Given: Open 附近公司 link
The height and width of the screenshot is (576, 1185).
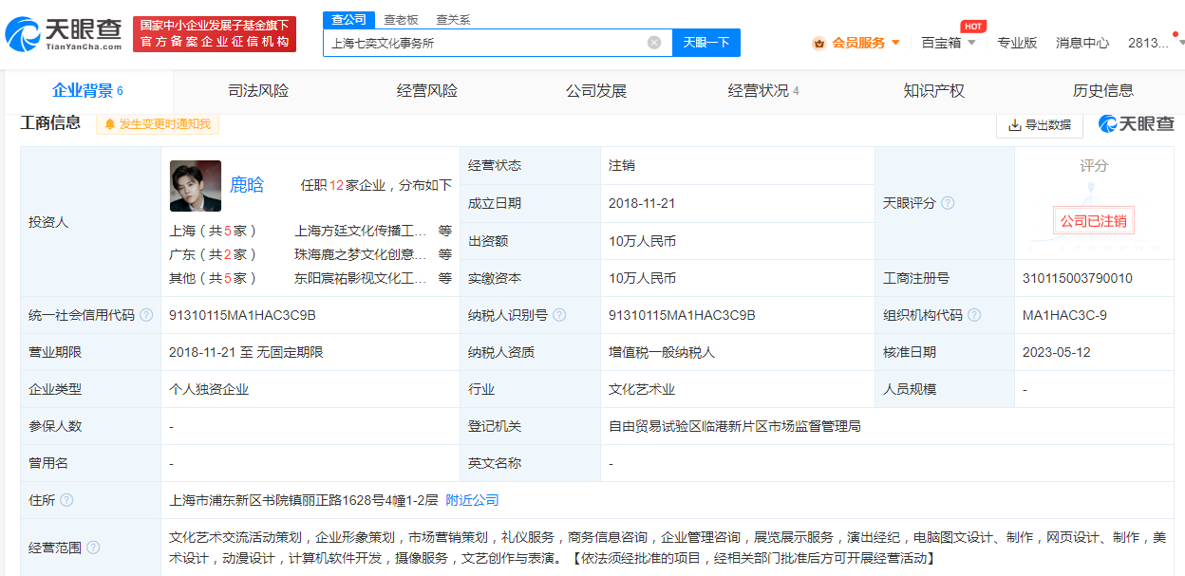Looking at the screenshot, I should [x=472, y=500].
